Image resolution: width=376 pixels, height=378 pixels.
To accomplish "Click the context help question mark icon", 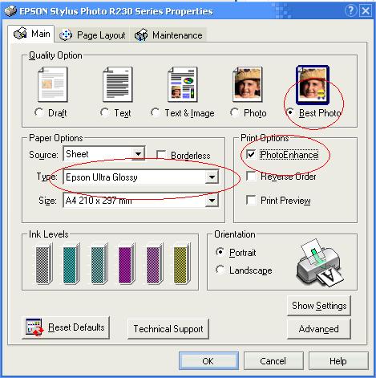I will [350, 11].
